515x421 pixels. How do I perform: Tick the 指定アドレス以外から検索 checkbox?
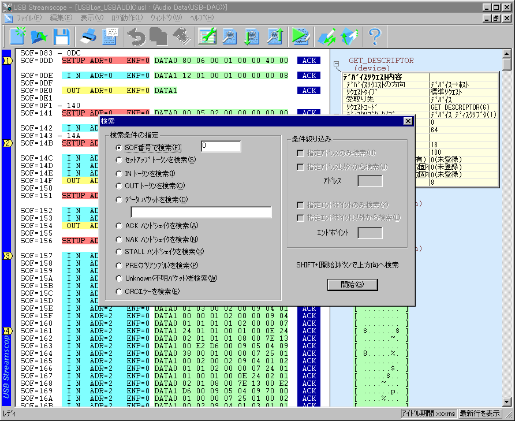tap(300, 167)
